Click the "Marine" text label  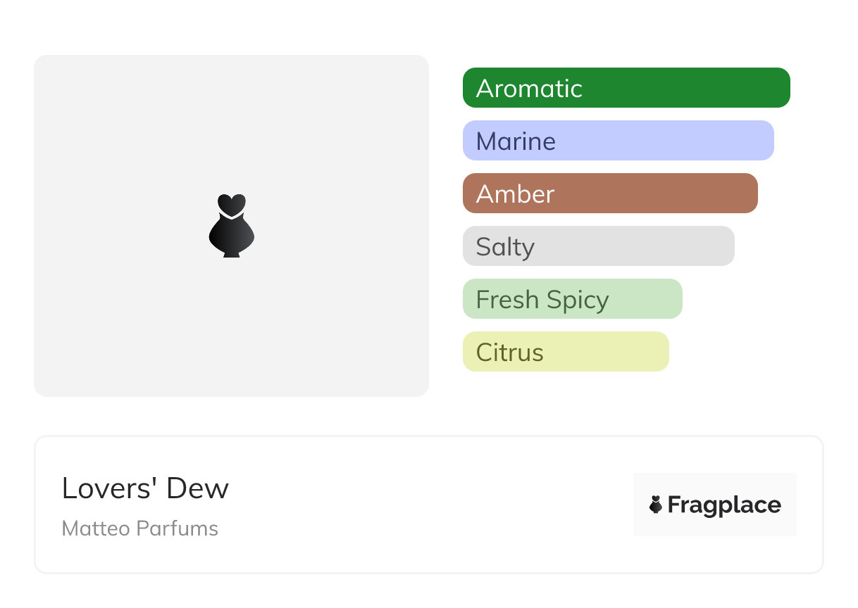click(x=516, y=141)
